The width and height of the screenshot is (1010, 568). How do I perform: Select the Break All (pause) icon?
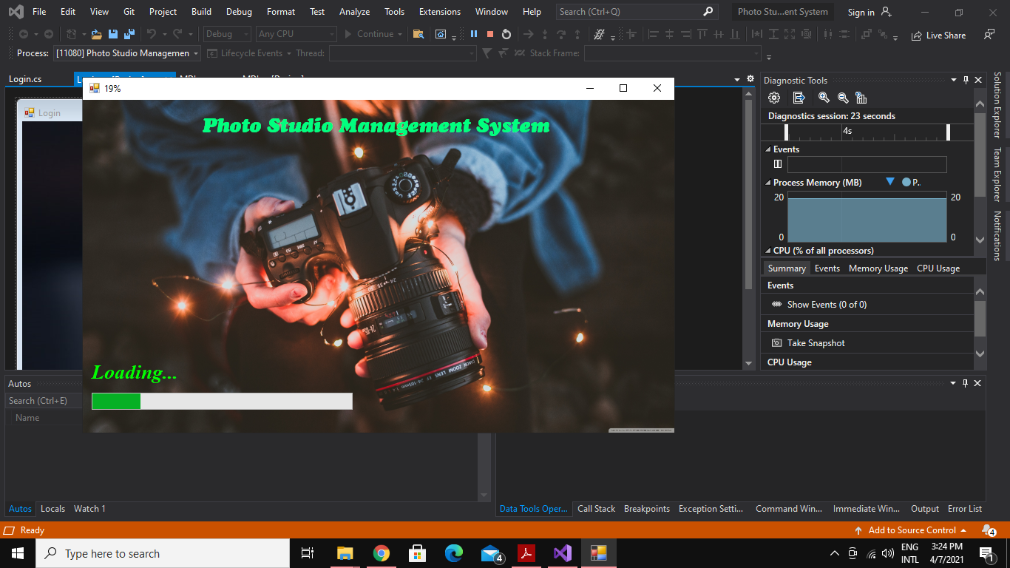[x=472, y=33]
